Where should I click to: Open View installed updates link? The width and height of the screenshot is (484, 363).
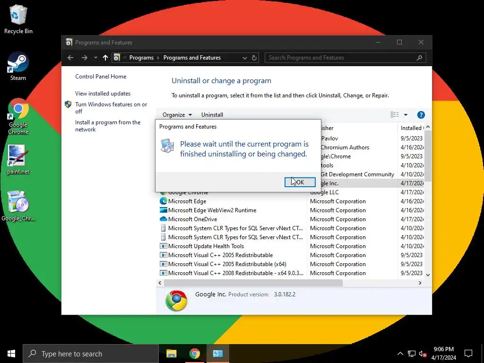click(x=103, y=94)
